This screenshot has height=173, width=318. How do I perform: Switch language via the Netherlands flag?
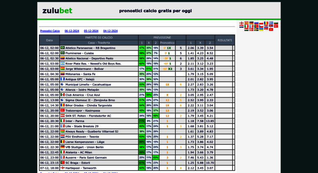[241, 26]
